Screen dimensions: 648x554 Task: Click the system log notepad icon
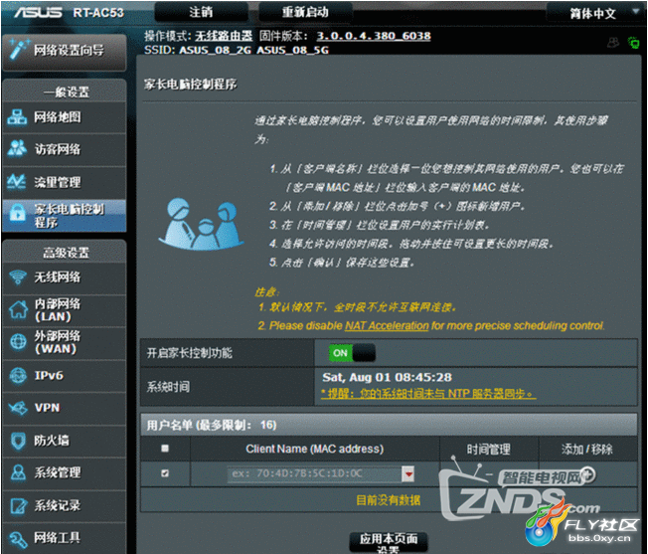[x=19, y=505]
